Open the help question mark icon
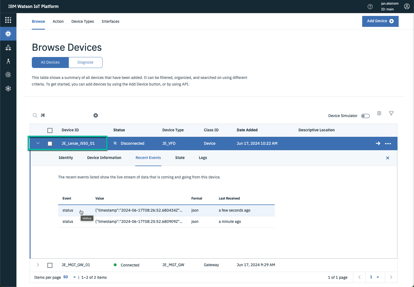The width and height of the screenshot is (414, 287). point(370,7)
